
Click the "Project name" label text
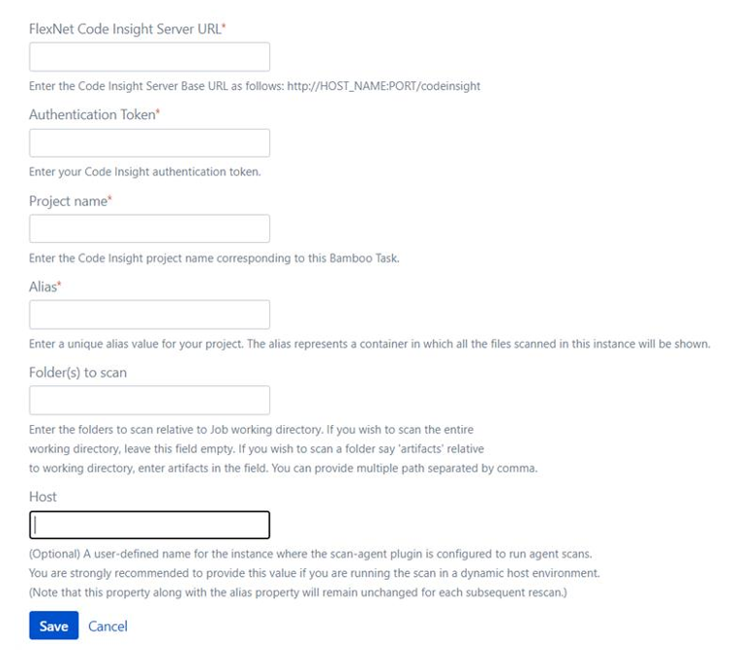(68, 201)
